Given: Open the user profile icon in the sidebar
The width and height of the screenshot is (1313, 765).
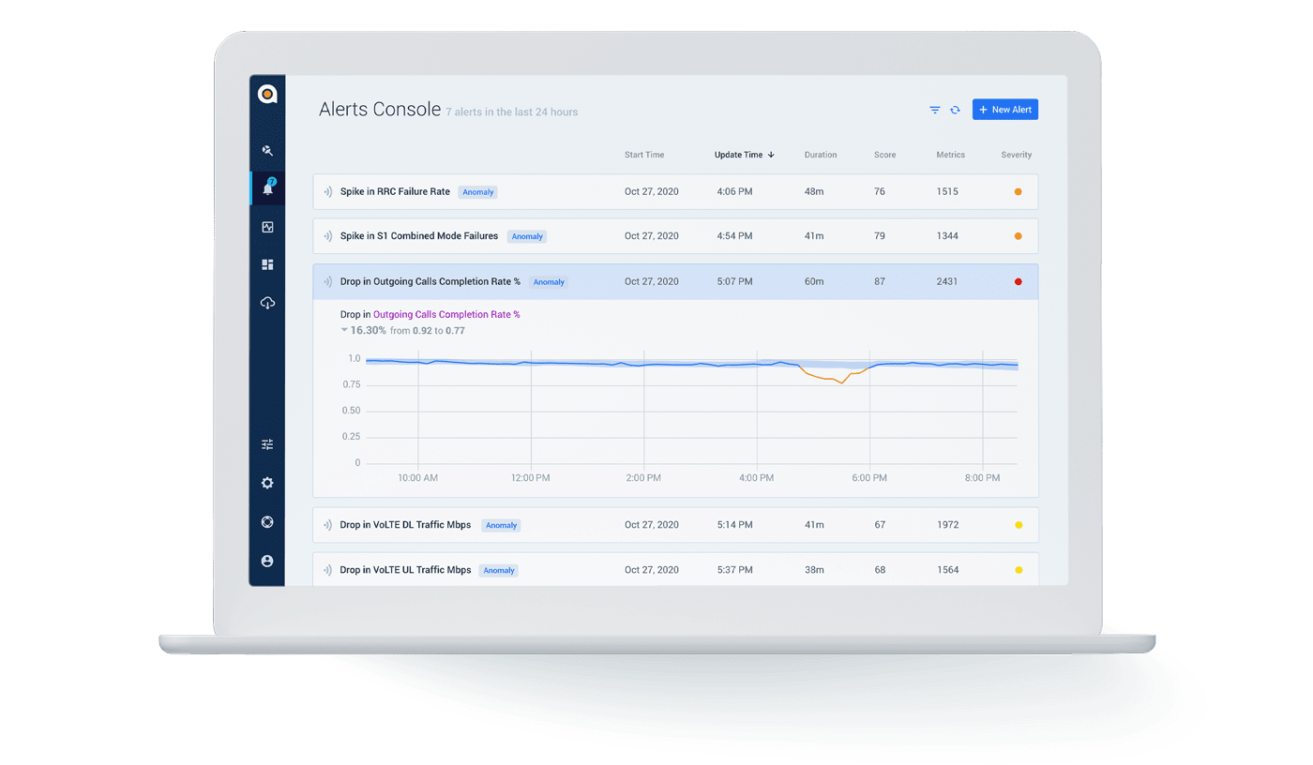Looking at the screenshot, I should tap(267, 561).
